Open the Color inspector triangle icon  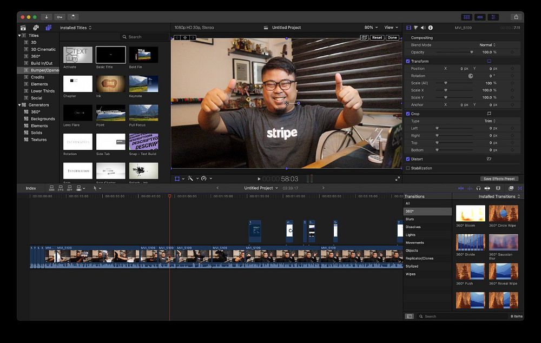pos(416,28)
